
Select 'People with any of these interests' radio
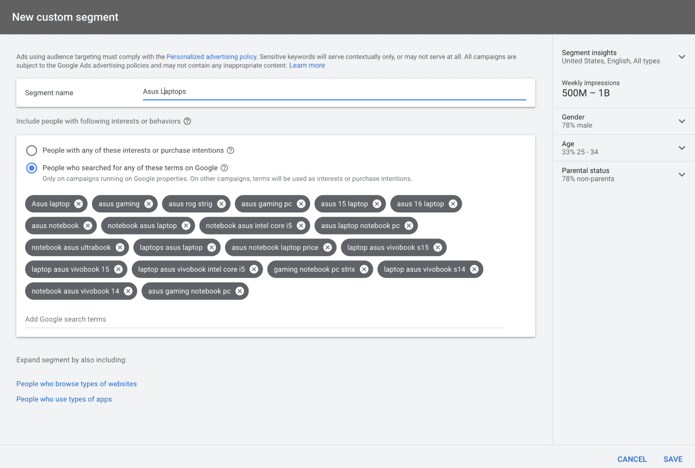(32, 151)
